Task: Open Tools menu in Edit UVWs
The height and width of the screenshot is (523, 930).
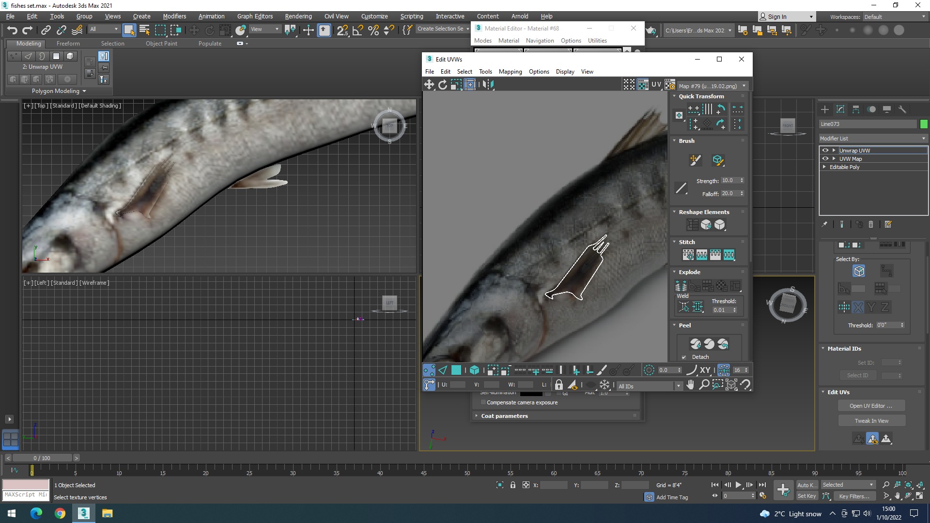Action: click(x=485, y=72)
